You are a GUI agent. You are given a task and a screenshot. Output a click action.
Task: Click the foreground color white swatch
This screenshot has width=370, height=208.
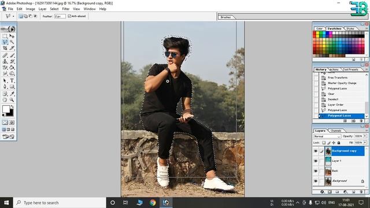[x=6, y=109]
